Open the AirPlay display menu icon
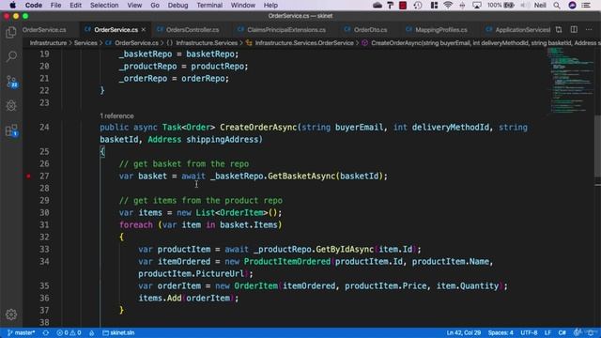This screenshot has width=601, height=338. [477, 5]
